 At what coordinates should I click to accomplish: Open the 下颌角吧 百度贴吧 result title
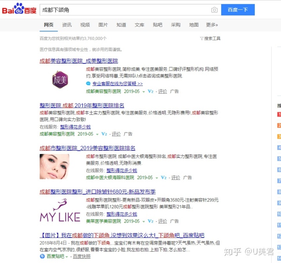pos(122,235)
